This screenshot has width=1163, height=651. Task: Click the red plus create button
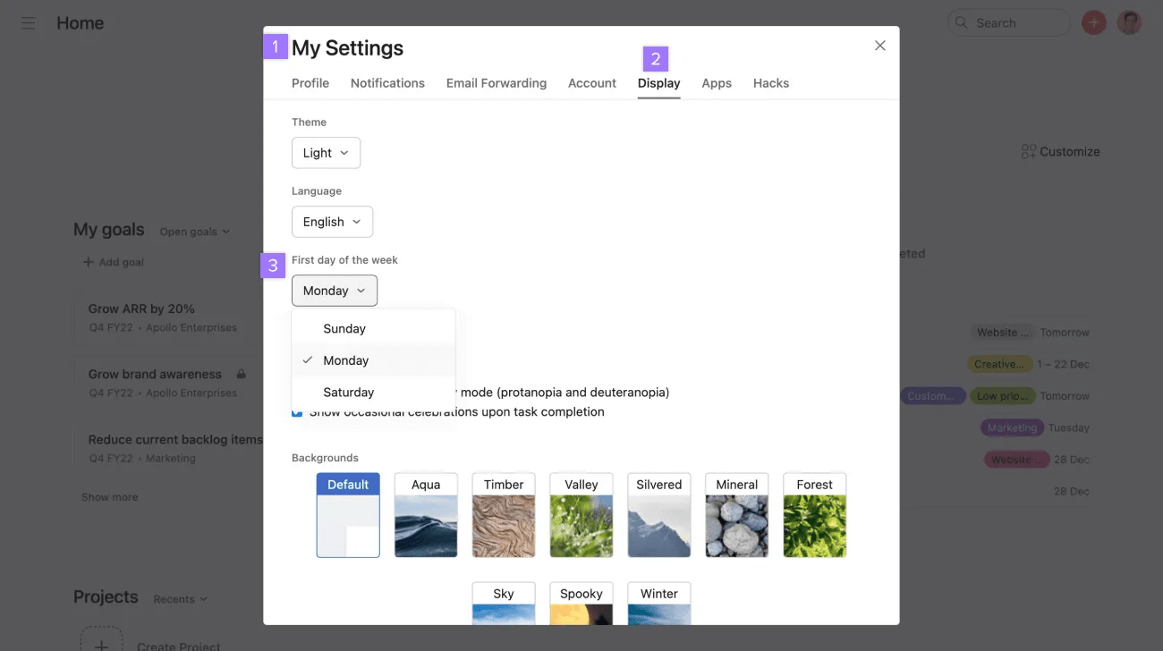tap(1093, 23)
